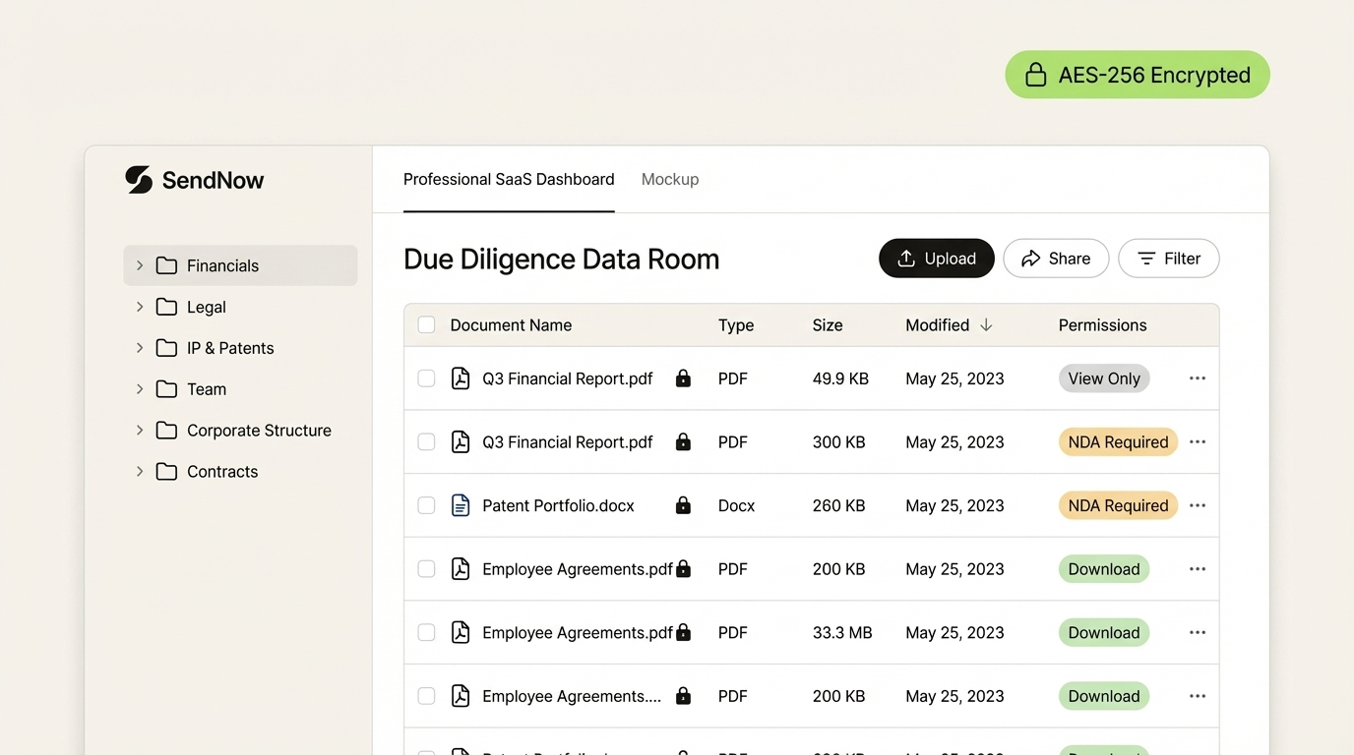Click the SendNow logo icon
Viewport: 1354px width, 755px height.
pos(138,180)
